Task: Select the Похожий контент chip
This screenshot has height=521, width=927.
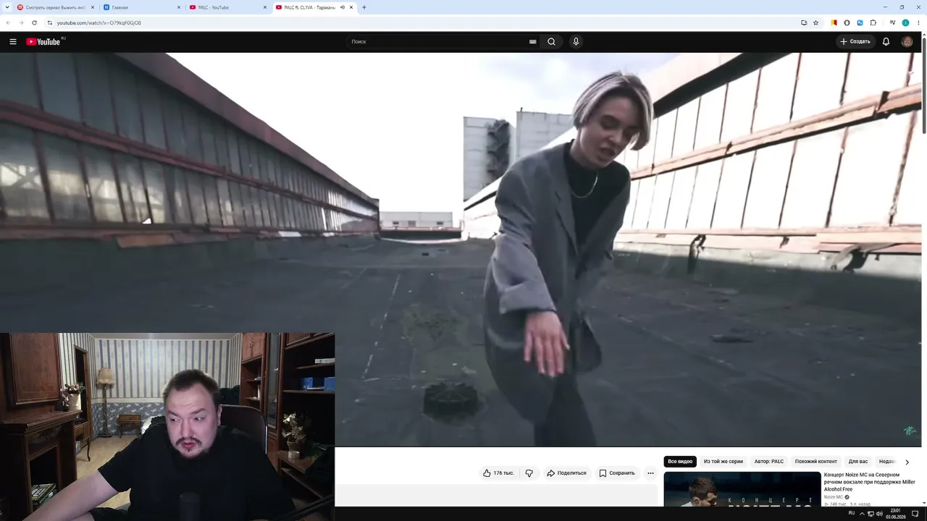Action: (x=816, y=462)
